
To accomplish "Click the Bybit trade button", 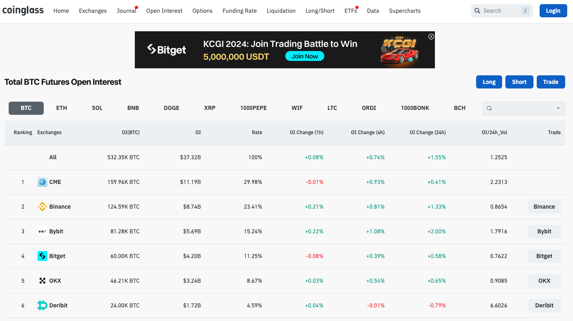I will point(544,231).
